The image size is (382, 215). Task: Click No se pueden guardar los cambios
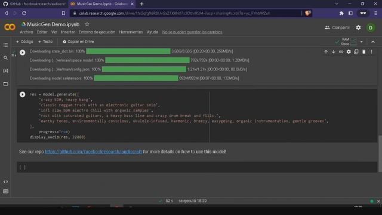[192, 32]
